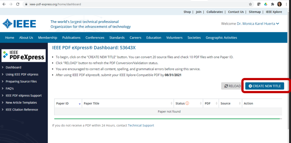This screenshot has width=291, height=143.
Task: Open the Geographic Activities menu item
Action: pos(221,38)
